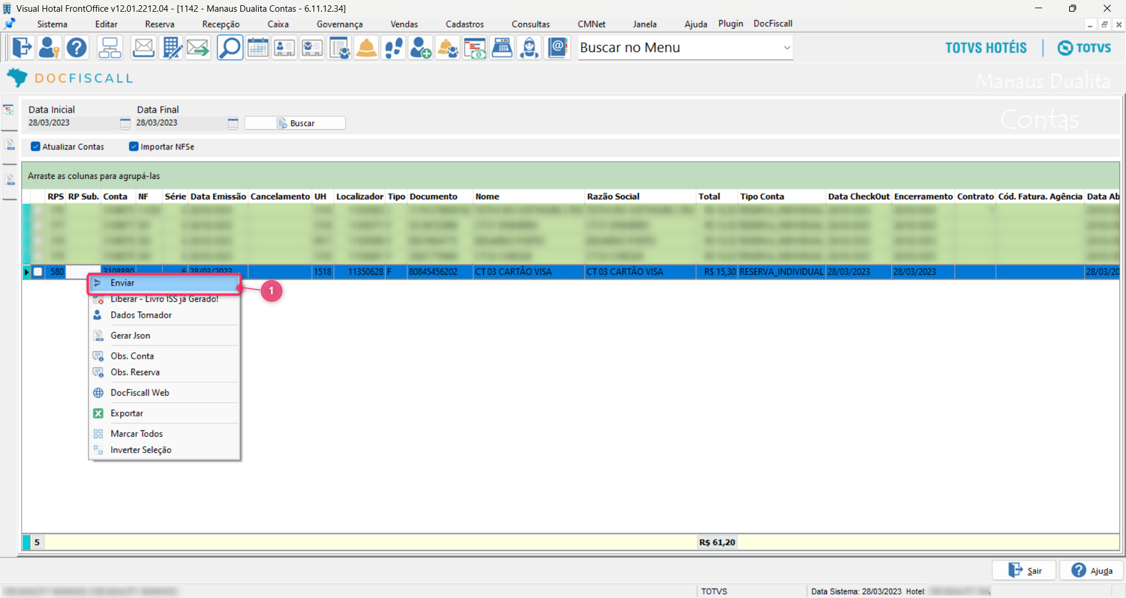This screenshot has width=1126, height=598.
Task: Click the orange reception bell icon
Action: 367,47
